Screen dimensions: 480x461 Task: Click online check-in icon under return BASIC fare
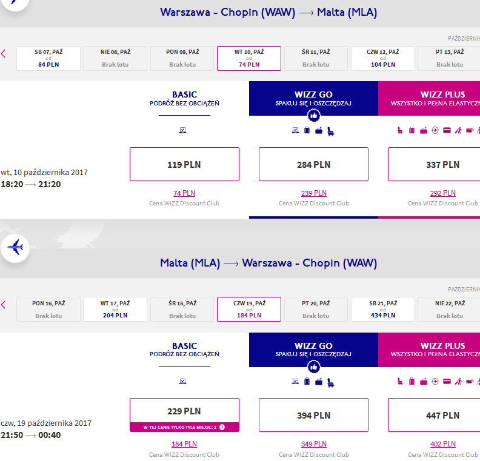coord(183,382)
